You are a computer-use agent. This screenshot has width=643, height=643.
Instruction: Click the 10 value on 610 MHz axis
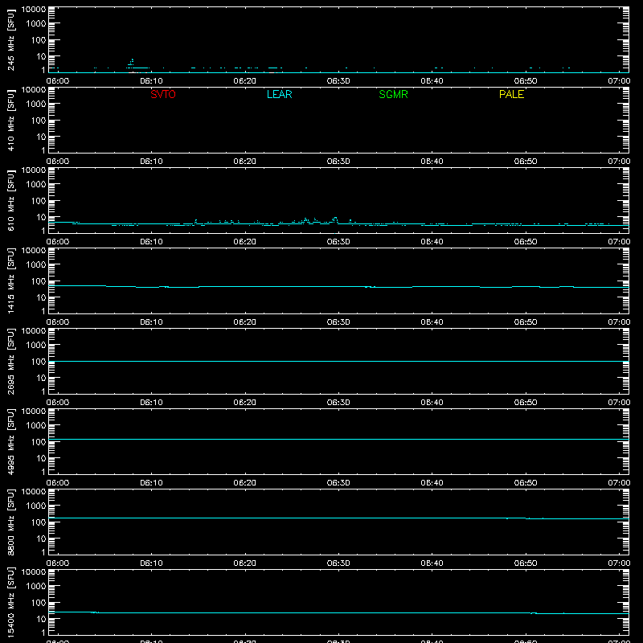pos(42,217)
